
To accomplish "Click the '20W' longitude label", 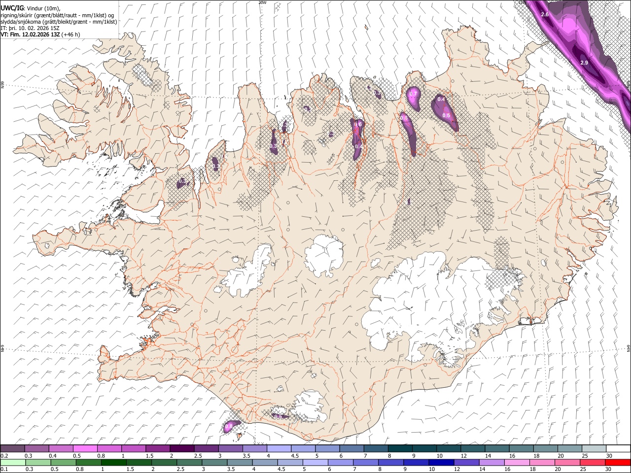I will (x=262, y=2).
